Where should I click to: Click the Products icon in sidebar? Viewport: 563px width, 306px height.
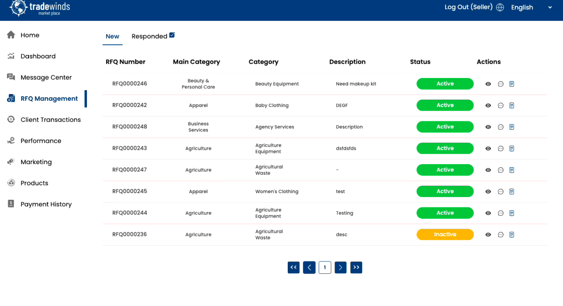[11, 183]
